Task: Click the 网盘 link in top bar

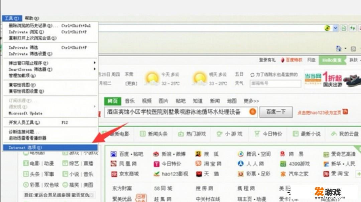Action: (x=311, y=60)
